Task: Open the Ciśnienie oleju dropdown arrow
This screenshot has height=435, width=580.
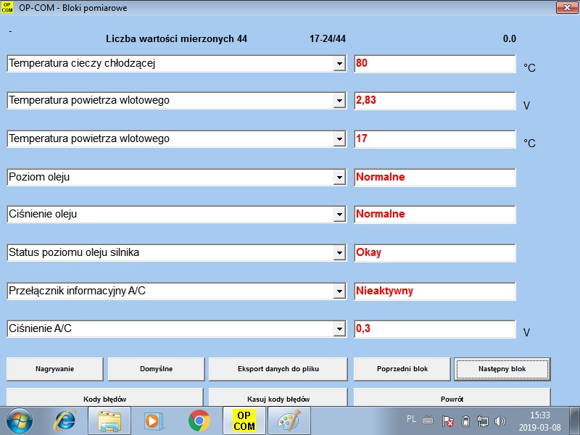Action: [x=339, y=215]
